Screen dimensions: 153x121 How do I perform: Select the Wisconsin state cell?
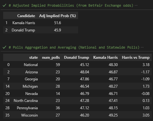point(29,115)
